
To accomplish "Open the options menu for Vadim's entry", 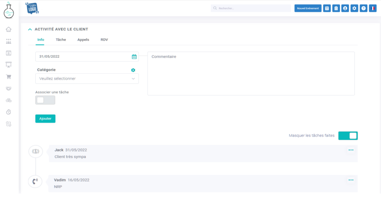I will [x=351, y=180].
